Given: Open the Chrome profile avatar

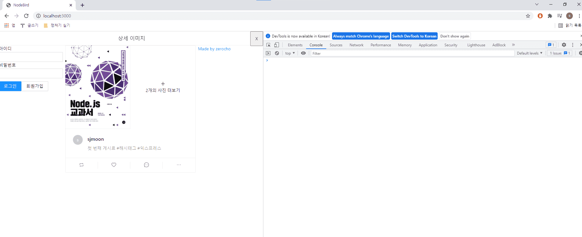Looking at the screenshot, I should pos(569,16).
